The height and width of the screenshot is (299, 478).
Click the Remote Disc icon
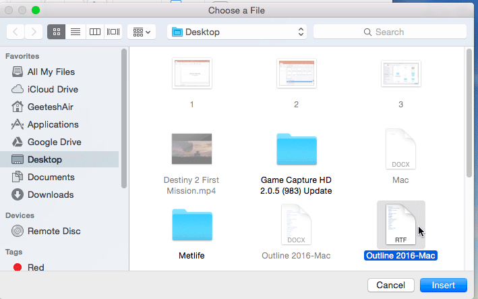click(x=18, y=231)
